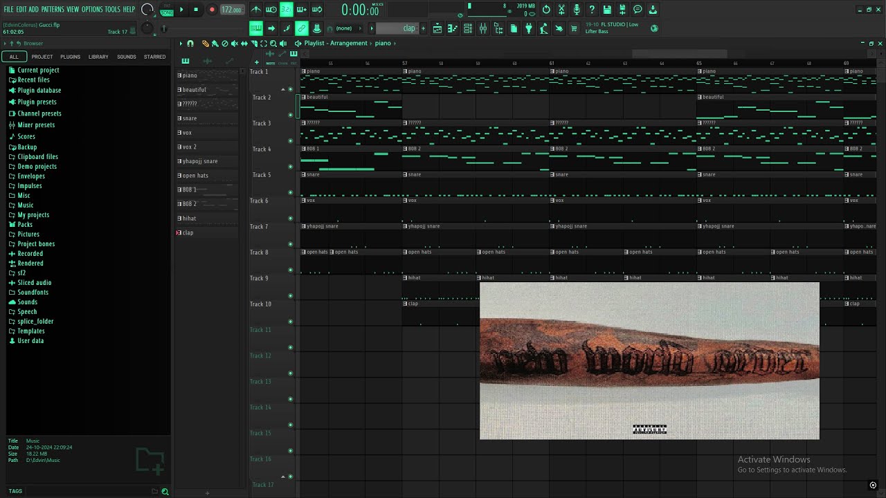
Task: Switch to Song mode
Action: pos(167,13)
